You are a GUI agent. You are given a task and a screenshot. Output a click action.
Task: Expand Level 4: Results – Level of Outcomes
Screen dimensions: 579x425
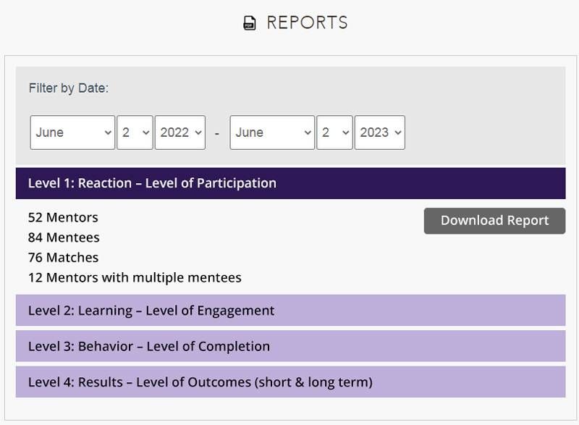[x=290, y=382]
